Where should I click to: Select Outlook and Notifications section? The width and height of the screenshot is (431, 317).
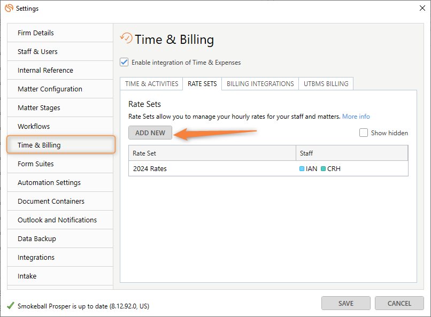coord(60,220)
